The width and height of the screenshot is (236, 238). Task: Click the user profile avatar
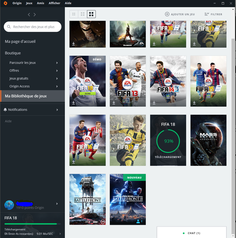tap(9, 205)
